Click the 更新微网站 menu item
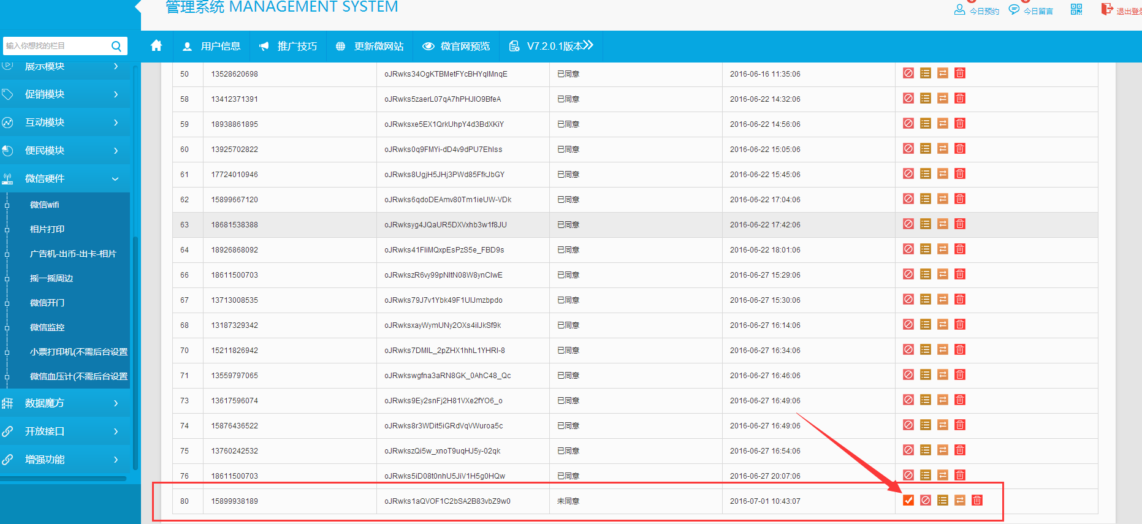 tap(370, 47)
